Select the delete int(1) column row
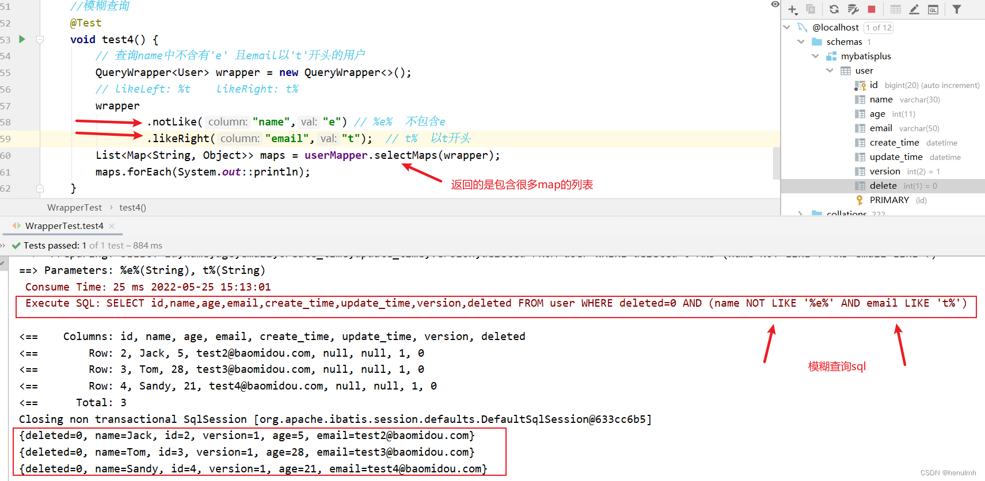 click(883, 186)
